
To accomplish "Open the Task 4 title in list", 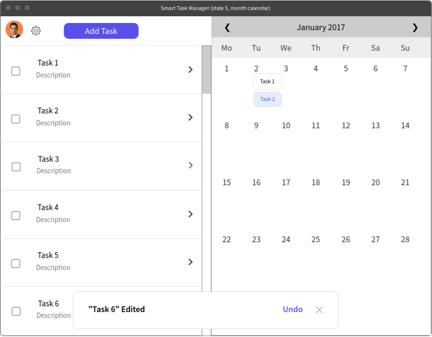I will click(48, 207).
